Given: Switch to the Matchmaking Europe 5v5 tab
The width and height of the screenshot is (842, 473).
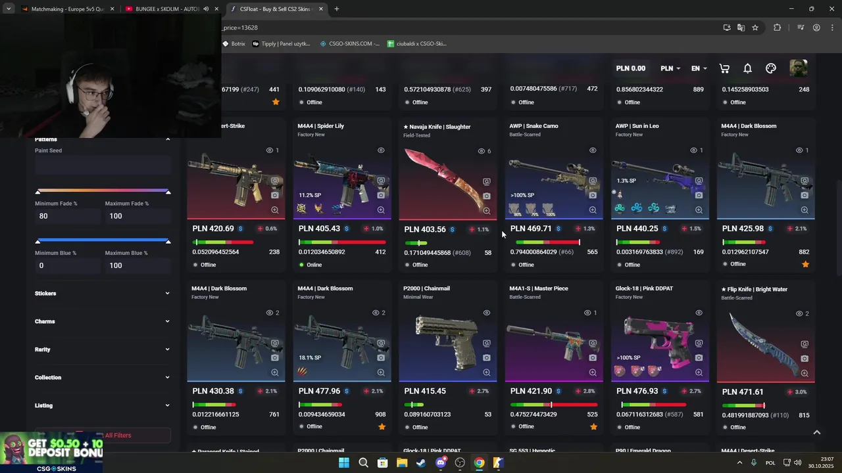Looking at the screenshot, I should 68,9.
